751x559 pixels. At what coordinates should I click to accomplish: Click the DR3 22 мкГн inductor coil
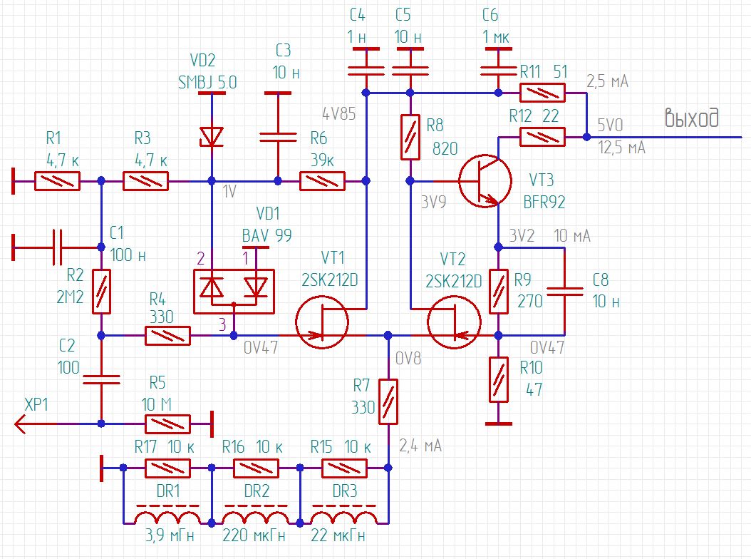[x=344, y=516]
